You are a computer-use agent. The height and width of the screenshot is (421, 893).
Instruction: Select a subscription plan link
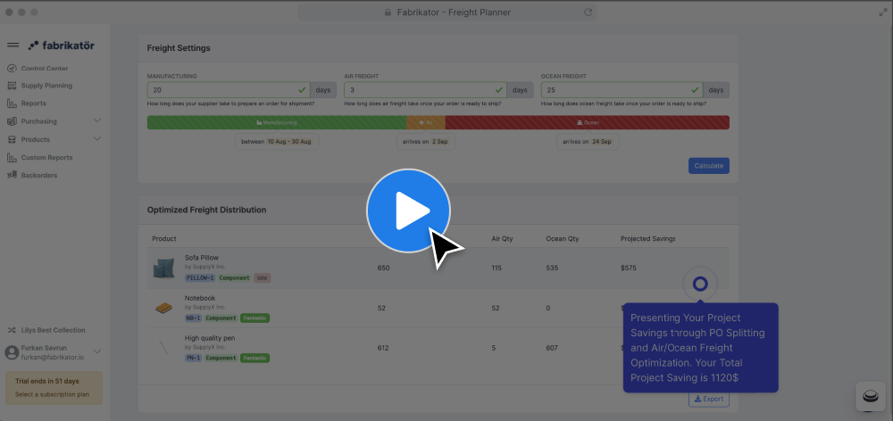click(x=52, y=394)
